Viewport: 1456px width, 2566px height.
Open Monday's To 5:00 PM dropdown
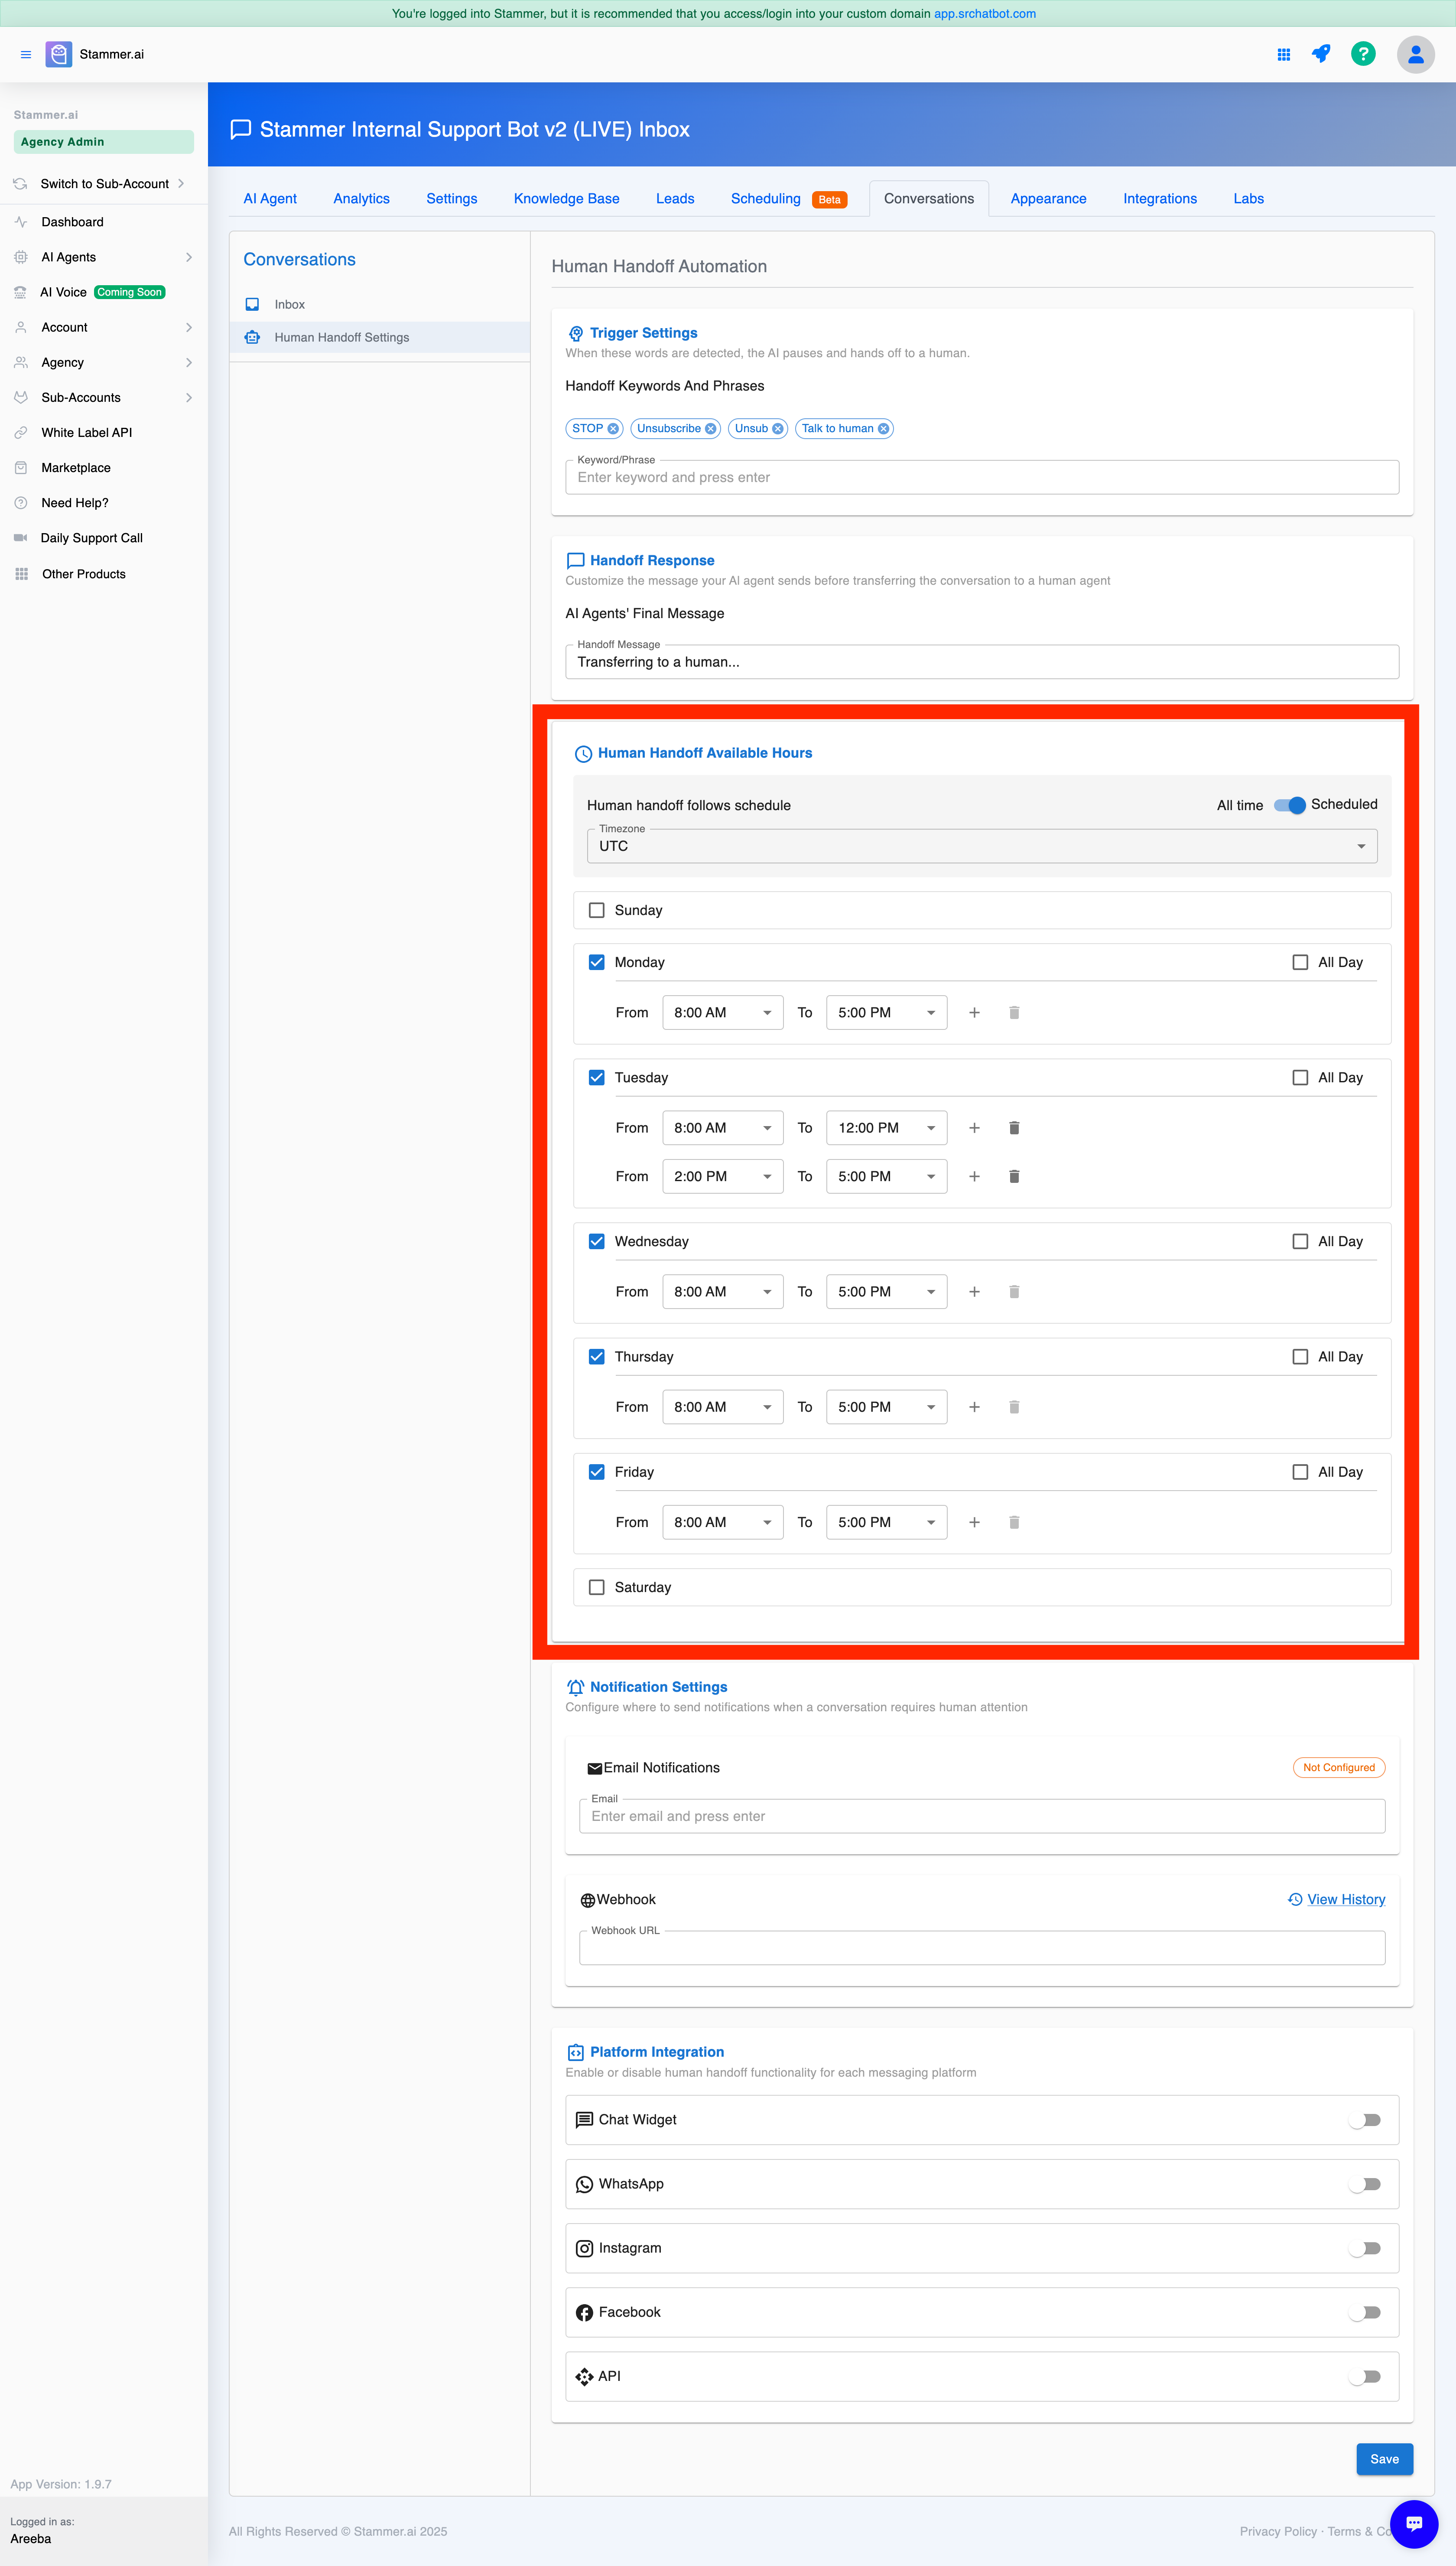[x=886, y=1013]
